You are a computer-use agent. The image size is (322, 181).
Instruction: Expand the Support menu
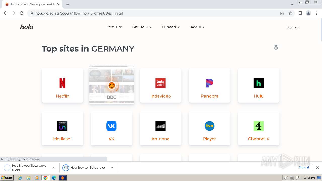[171, 27]
